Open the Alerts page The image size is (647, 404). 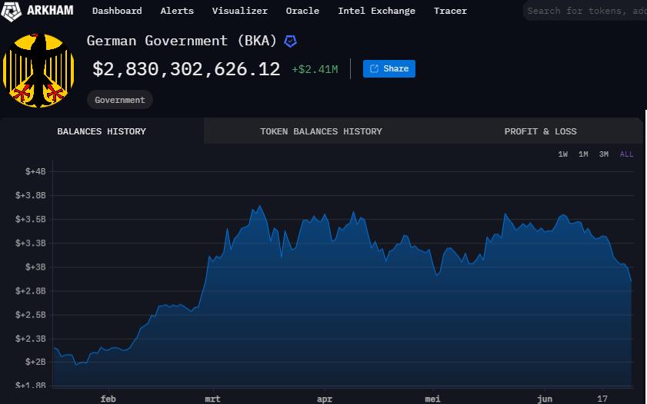[177, 11]
